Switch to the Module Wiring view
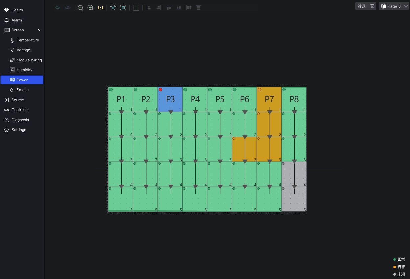 (29, 60)
